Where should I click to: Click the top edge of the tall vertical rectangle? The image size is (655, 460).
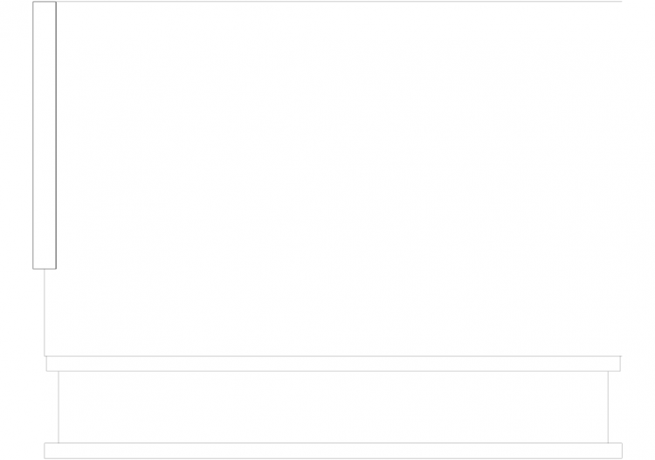coord(45,2)
